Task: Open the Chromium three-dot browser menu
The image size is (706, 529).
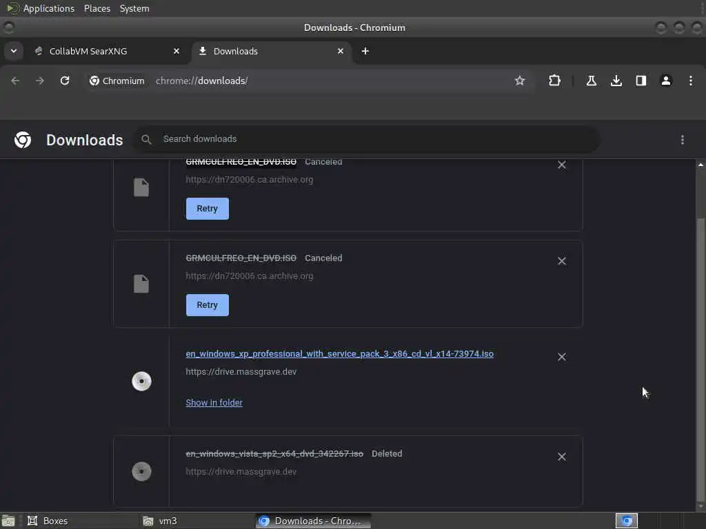Action: click(x=691, y=81)
